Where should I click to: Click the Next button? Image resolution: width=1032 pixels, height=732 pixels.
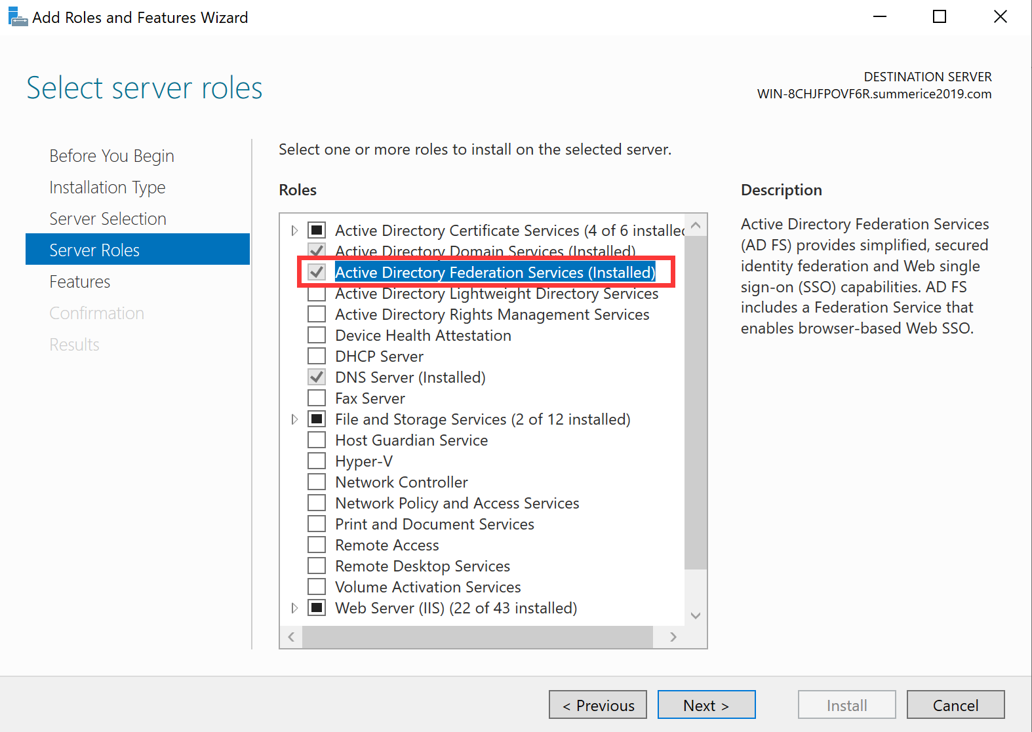(706, 705)
